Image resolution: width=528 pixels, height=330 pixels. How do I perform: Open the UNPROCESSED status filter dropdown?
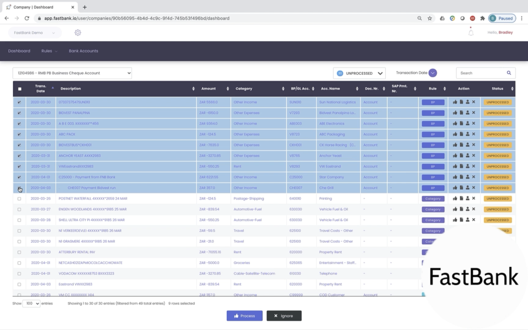pyautogui.click(x=359, y=73)
